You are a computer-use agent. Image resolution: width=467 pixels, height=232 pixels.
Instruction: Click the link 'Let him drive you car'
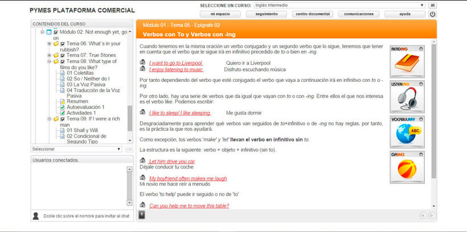tap(172, 161)
